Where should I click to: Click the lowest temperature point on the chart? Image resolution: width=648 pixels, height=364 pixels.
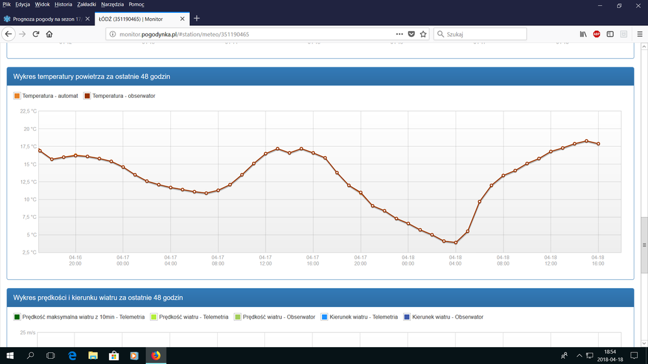(456, 242)
